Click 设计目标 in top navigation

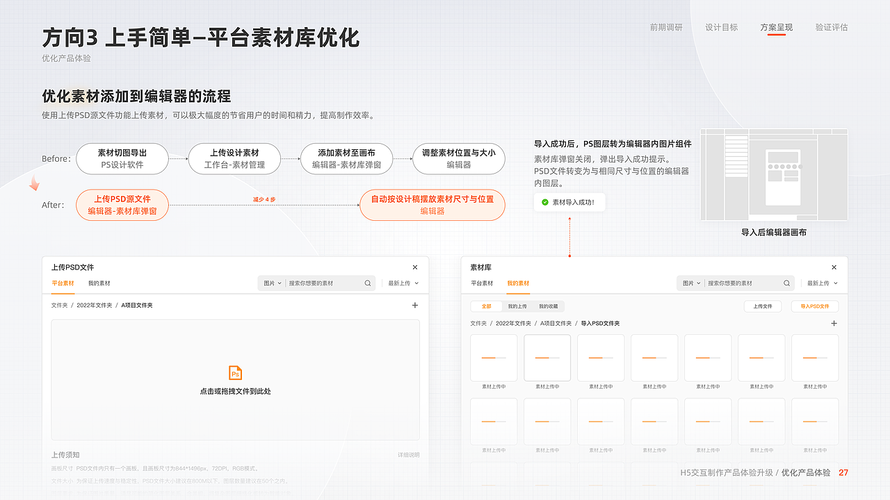pos(722,28)
